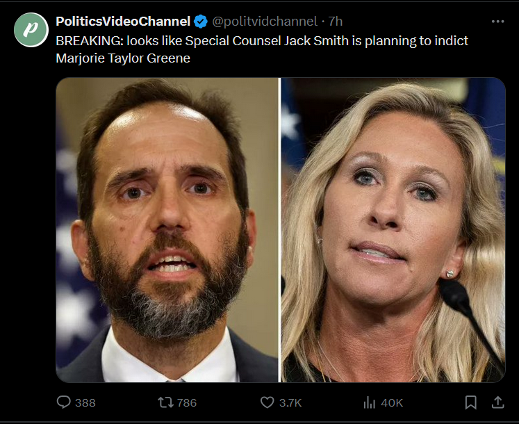Open the PoliticsVideoChannel account name link
The image size is (519, 424).
122,22
